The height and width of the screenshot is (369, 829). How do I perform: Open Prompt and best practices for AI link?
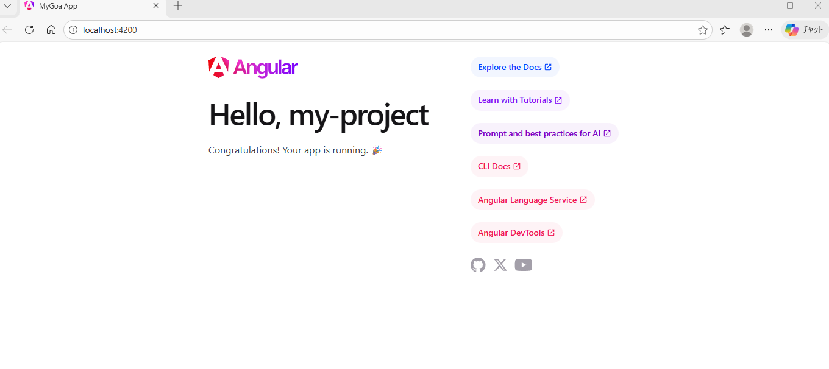click(x=544, y=133)
